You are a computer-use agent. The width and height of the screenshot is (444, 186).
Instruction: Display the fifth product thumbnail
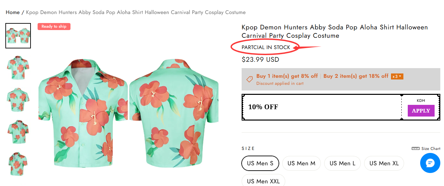[18, 164]
